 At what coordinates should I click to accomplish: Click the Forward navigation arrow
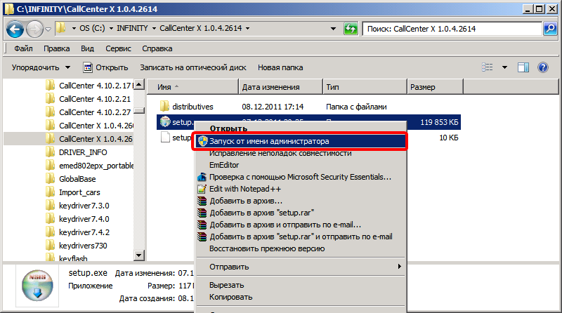point(34,29)
